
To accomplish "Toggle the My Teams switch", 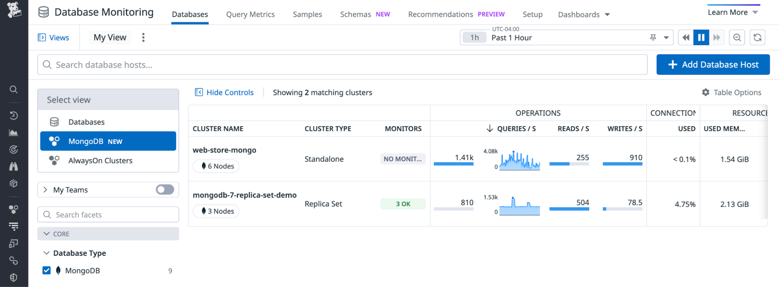I will point(165,190).
